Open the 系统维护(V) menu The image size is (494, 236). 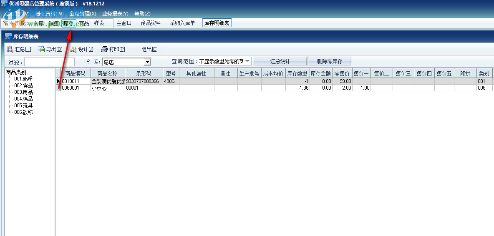16,14
